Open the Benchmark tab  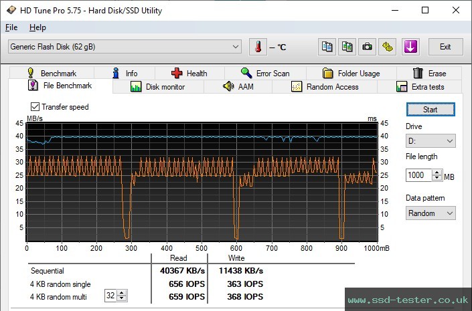(52, 73)
